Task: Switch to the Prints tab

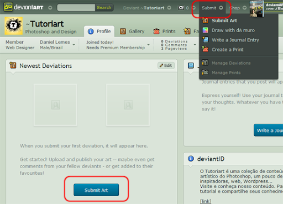Action: (165, 32)
